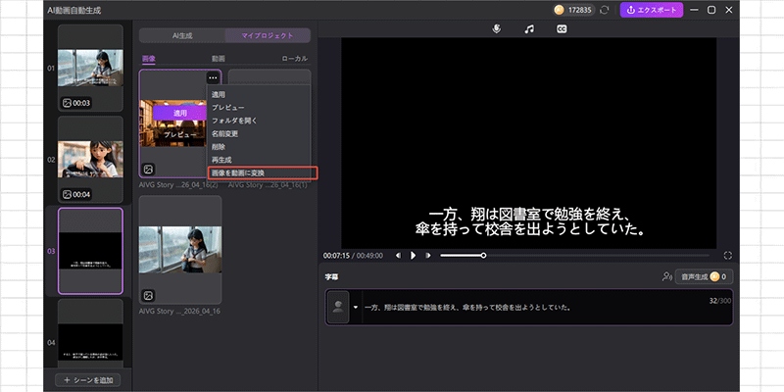Switch to the マイプロジェクト tab
This screenshot has height=392, width=784.
click(268, 35)
